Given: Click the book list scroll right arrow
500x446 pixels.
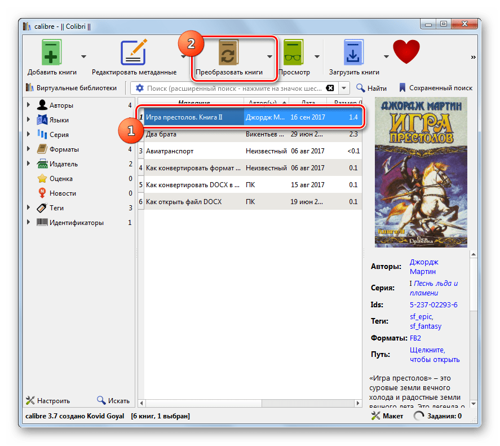Looking at the screenshot, I should click(358, 403).
